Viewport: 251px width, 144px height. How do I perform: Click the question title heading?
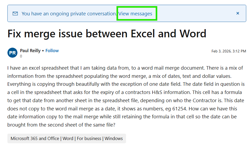107,34
